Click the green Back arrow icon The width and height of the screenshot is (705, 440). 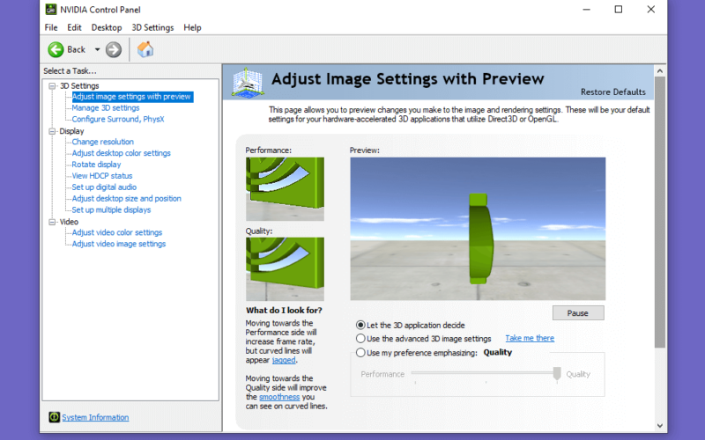tap(56, 49)
